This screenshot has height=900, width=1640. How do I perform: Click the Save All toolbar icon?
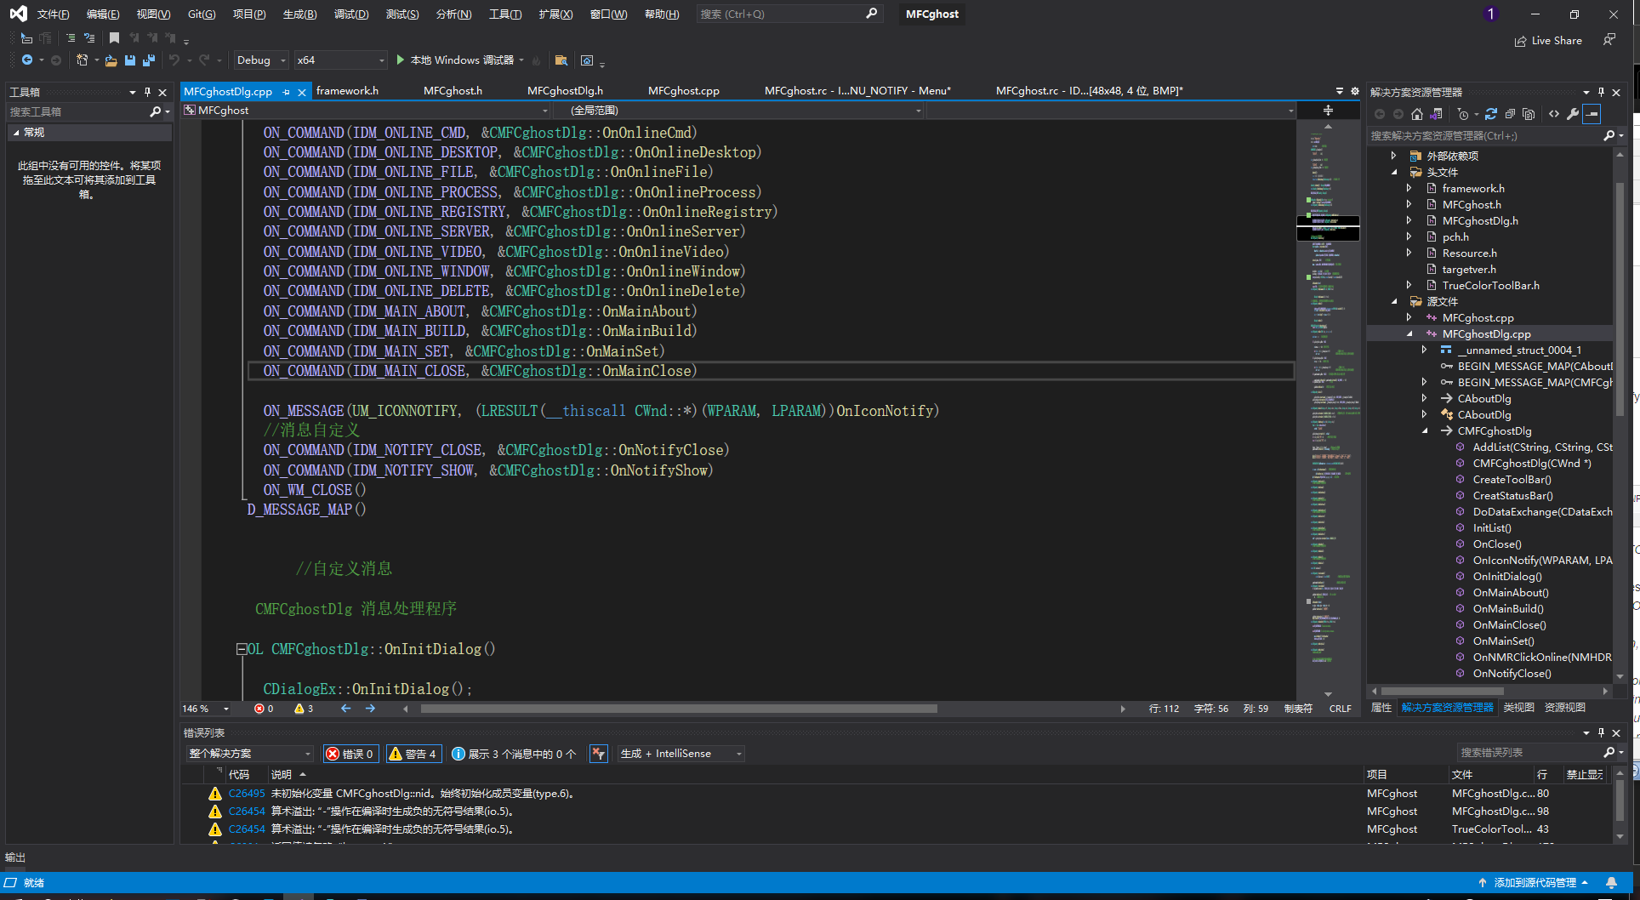149,60
